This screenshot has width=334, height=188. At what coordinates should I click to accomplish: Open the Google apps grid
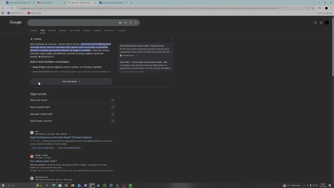click(321, 22)
